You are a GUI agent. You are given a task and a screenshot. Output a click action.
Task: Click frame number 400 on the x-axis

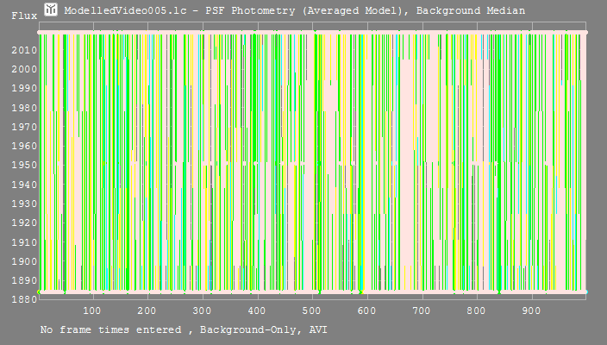coord(257,310)
